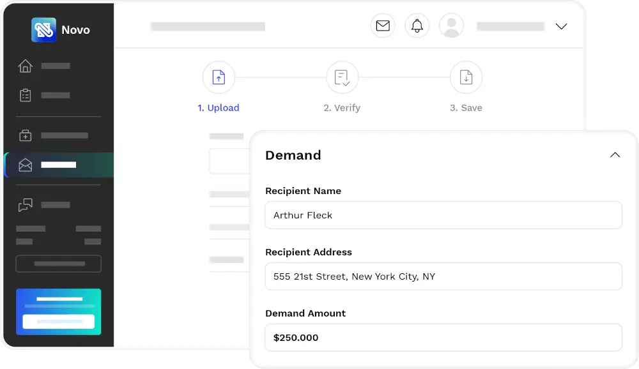Image resolution: width=639 pixels, height=369 pixels.
Task: Open the mail icon in header
Action: pos(383,26)
